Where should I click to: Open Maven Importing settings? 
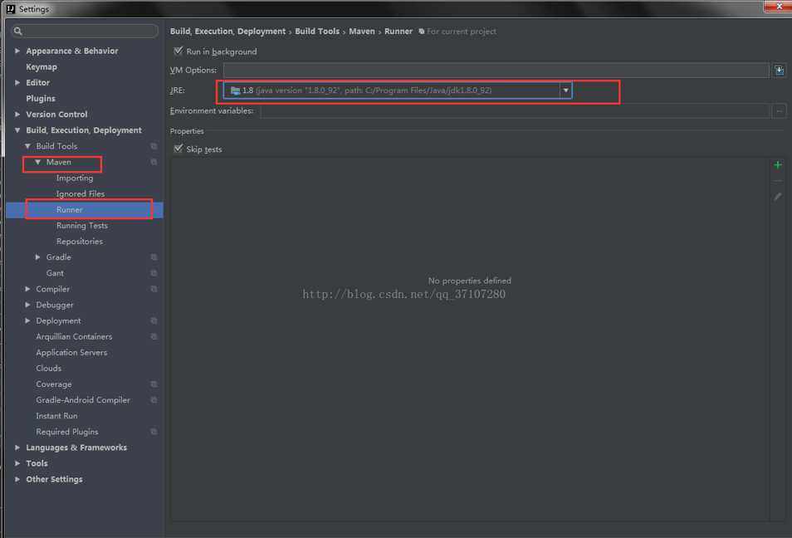tap(75, 178)
